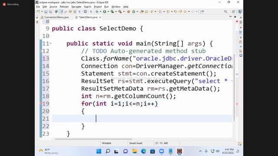Viewport: 278px width, 156px height.
Task: Click cursor position 21 : 13 : 648
Action: click(x=162, y=143)
